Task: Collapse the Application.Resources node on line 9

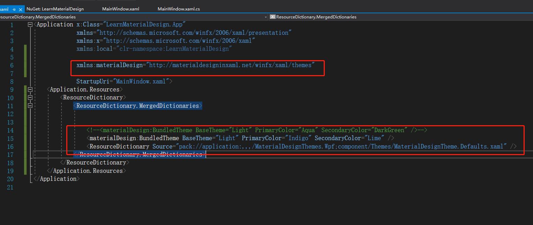Action: click(30, 89)
